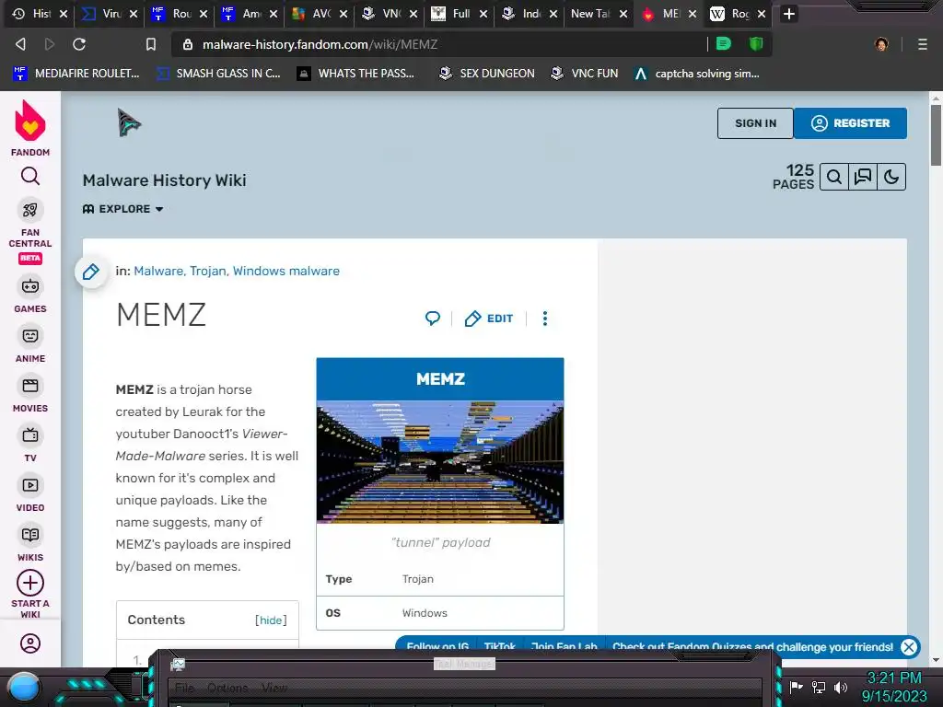
Task: Click the green extension icon in toolbar
Action: 724,44
